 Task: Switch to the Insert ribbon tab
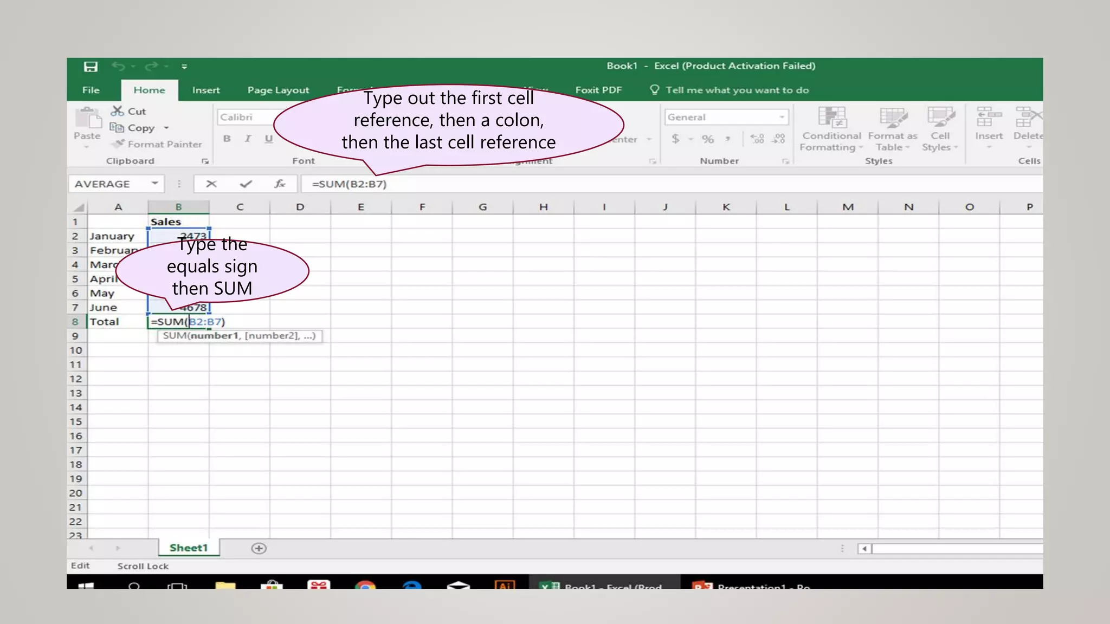coord(206,90)
